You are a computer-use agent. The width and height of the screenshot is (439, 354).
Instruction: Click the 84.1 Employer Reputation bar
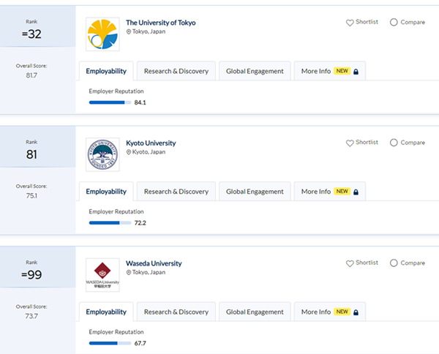110,102
